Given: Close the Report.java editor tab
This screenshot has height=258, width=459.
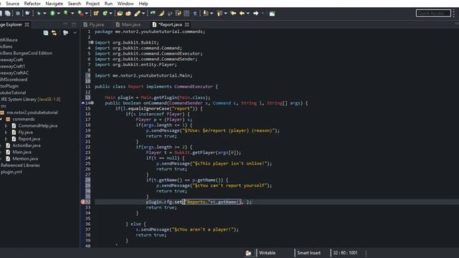Looking at the screenshot, I should click(186, 24).
